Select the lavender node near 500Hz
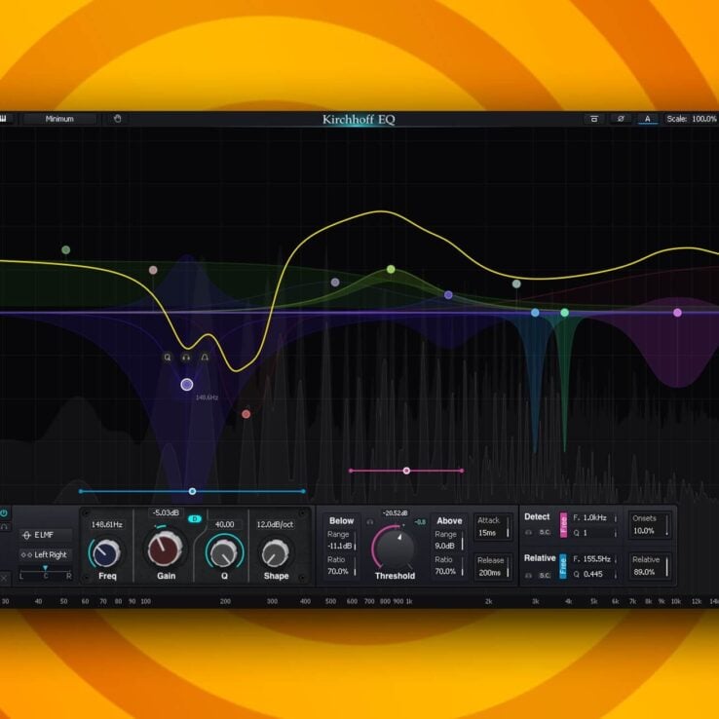 (x=335, y=282)
